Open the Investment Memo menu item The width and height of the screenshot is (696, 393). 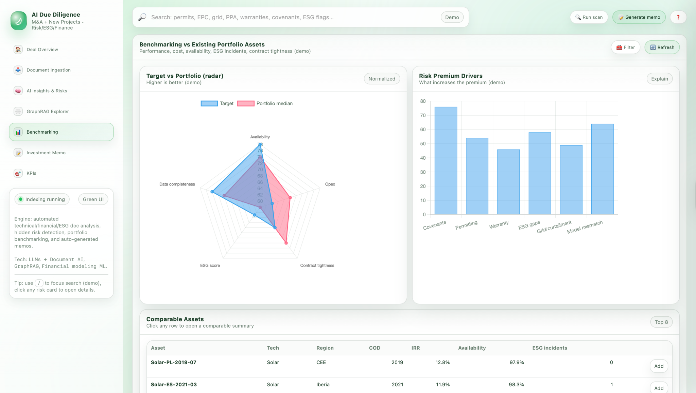(46, 153)
